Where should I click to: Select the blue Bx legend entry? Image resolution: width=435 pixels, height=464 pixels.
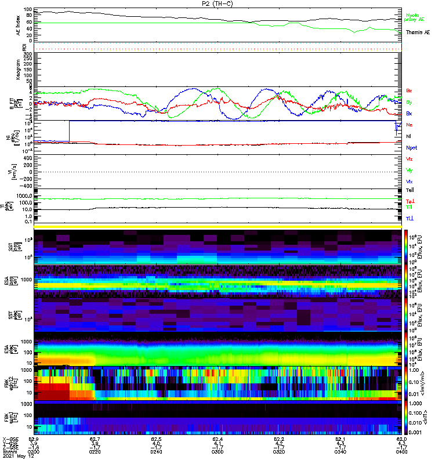[409, 113]
